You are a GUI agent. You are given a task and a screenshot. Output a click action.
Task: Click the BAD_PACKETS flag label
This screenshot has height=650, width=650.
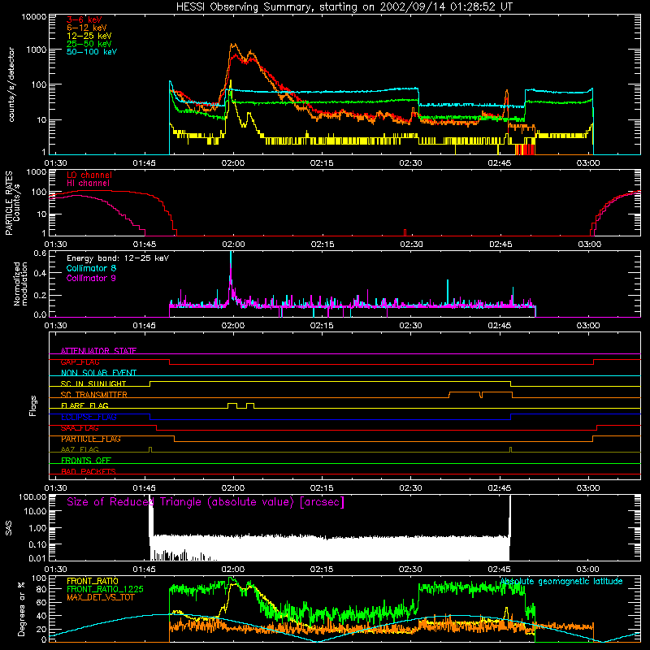tap(89, 471)
